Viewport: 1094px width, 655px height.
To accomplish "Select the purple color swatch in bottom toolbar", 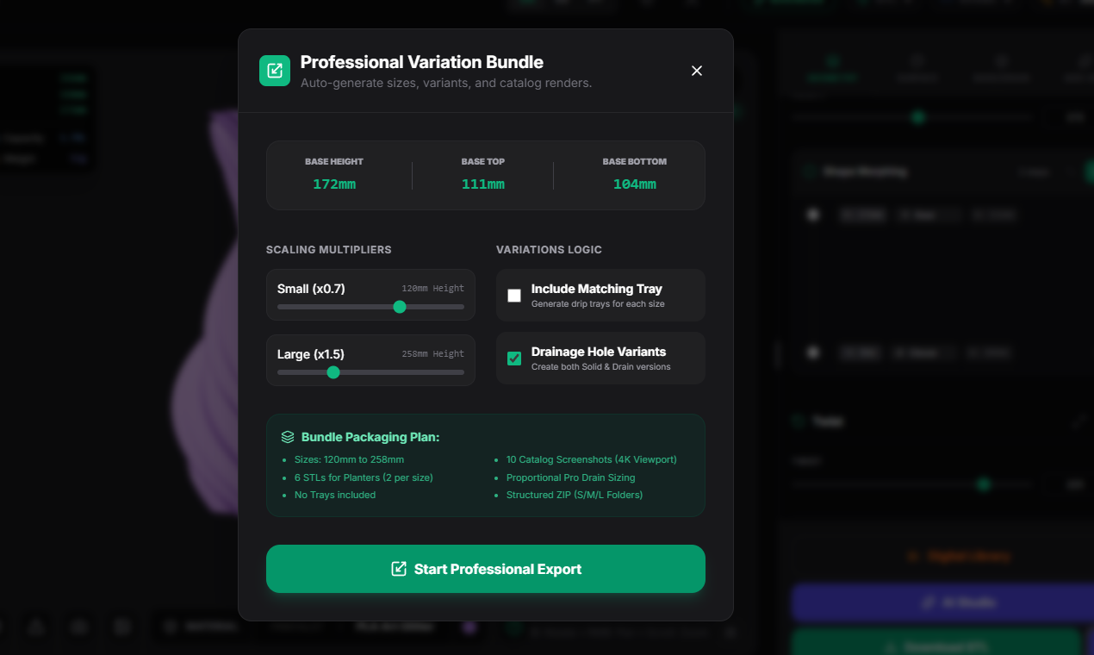I will pos(470,627).
